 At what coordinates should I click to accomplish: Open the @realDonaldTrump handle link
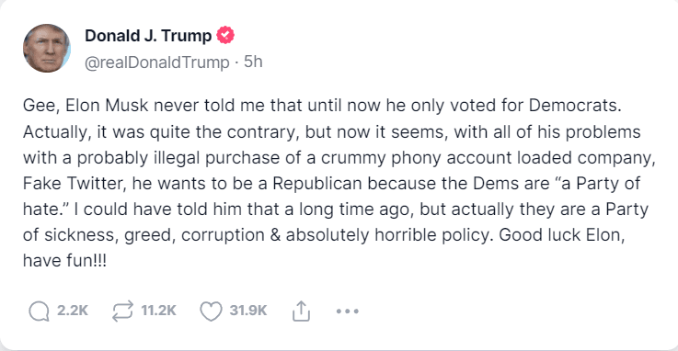(x=157, y=62)
